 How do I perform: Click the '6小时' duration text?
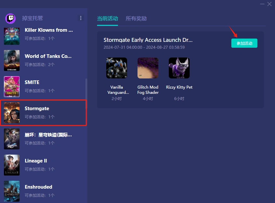click(179, 99)
